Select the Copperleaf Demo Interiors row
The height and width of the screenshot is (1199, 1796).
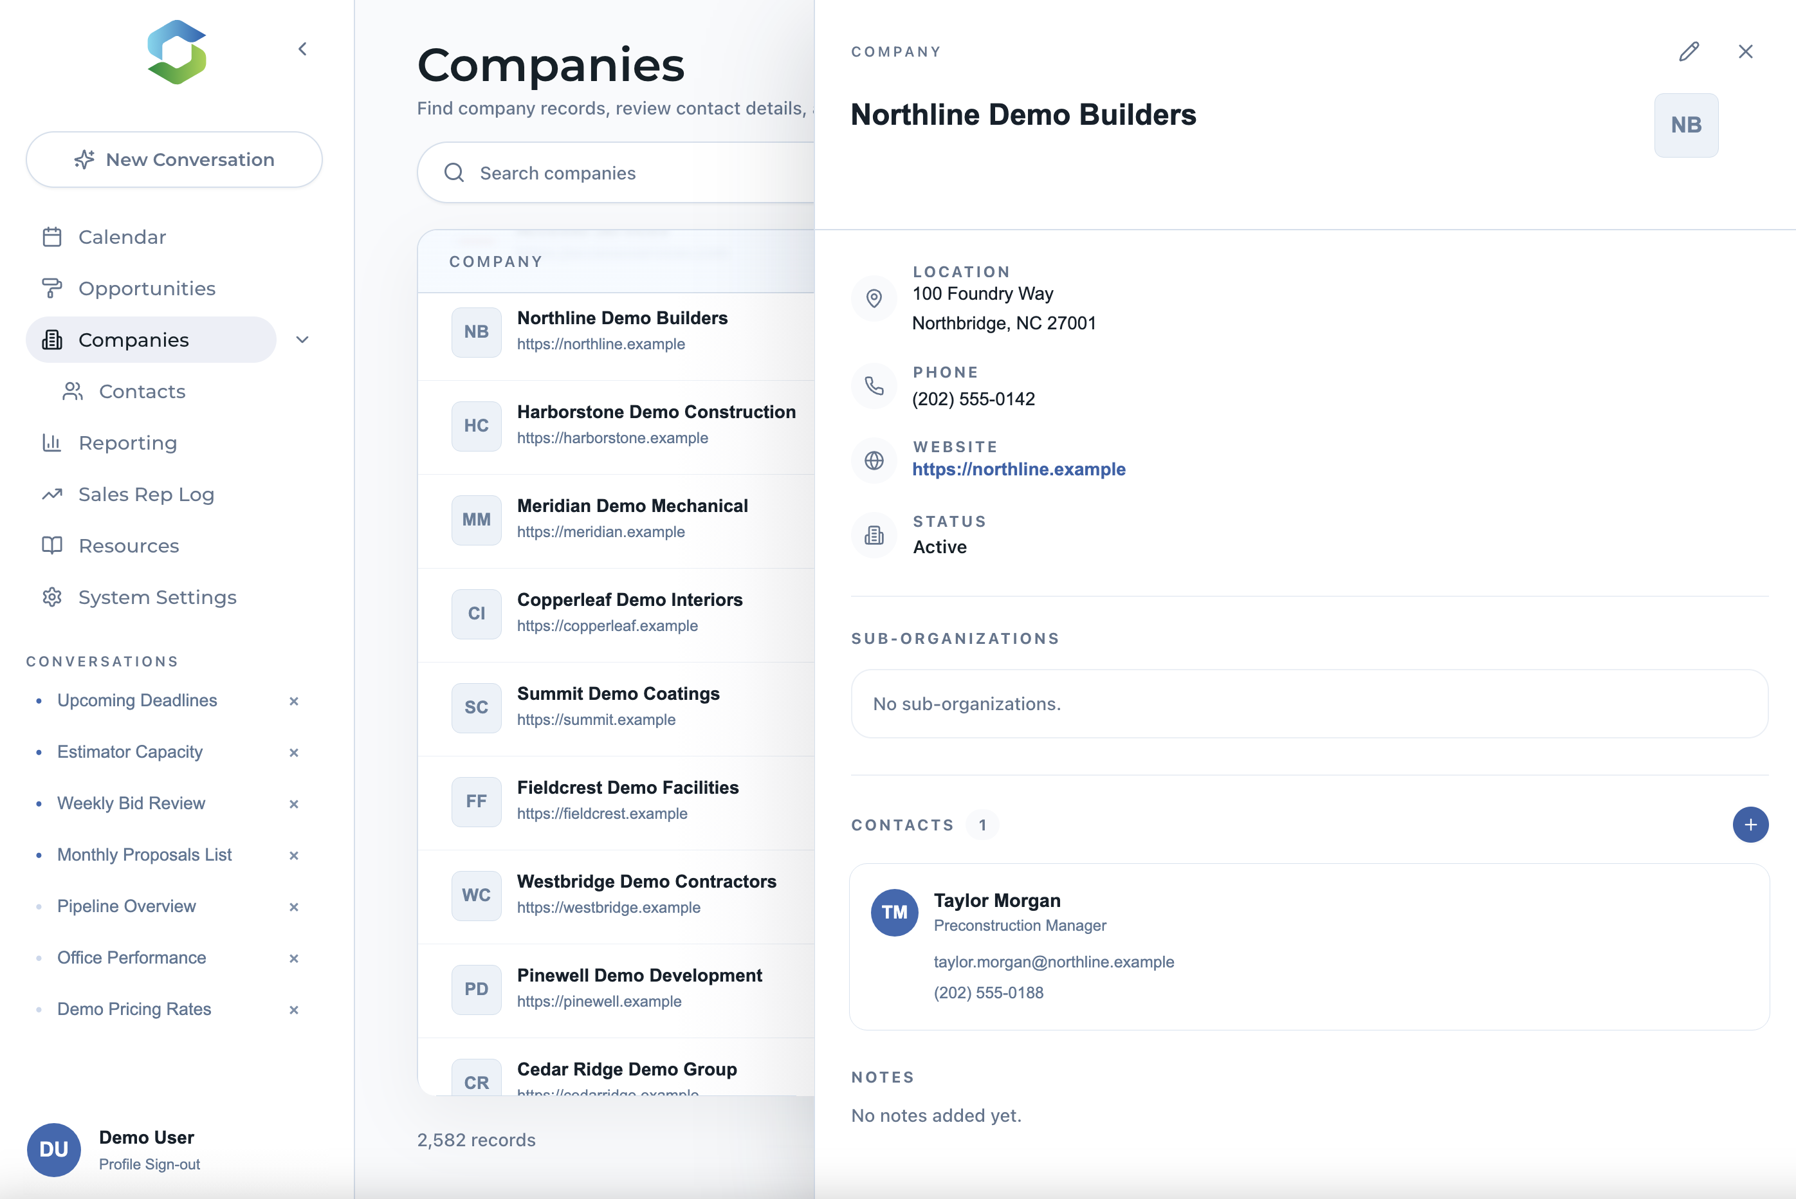point(616,614)
